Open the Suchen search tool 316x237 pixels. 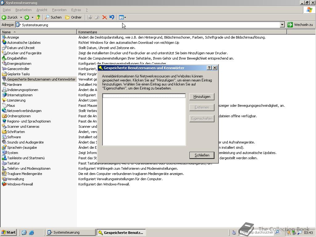click(x=53, y=17)
